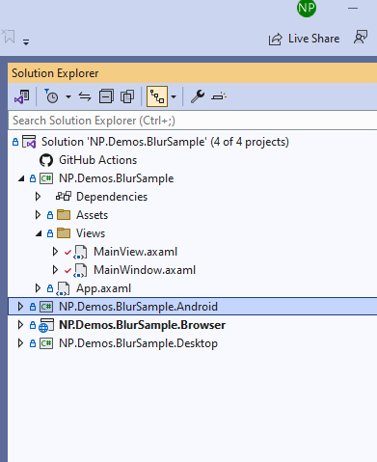Click Sync with Active Document icon
Viewport: 377px width, 462px height.
[x=85, y=96]
